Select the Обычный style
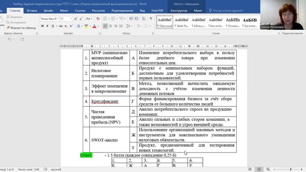The height and width of the screenshot is (172, 306). (164, 22)
